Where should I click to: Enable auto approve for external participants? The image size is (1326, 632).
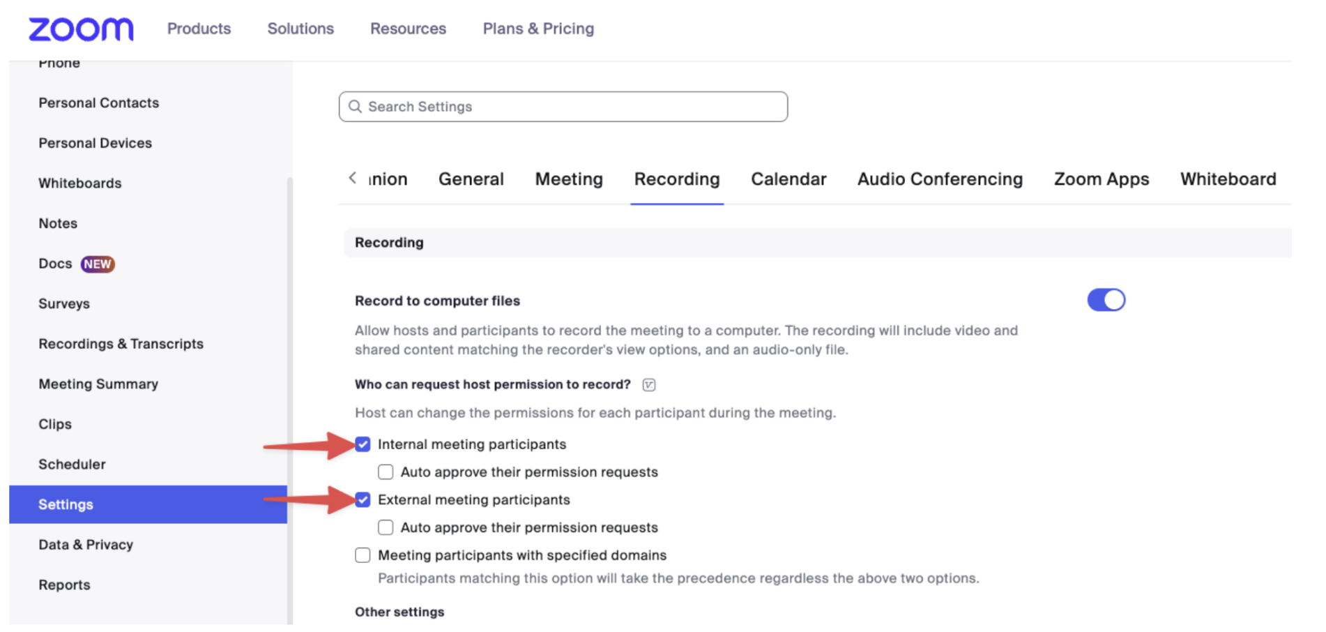pos(386,528)
